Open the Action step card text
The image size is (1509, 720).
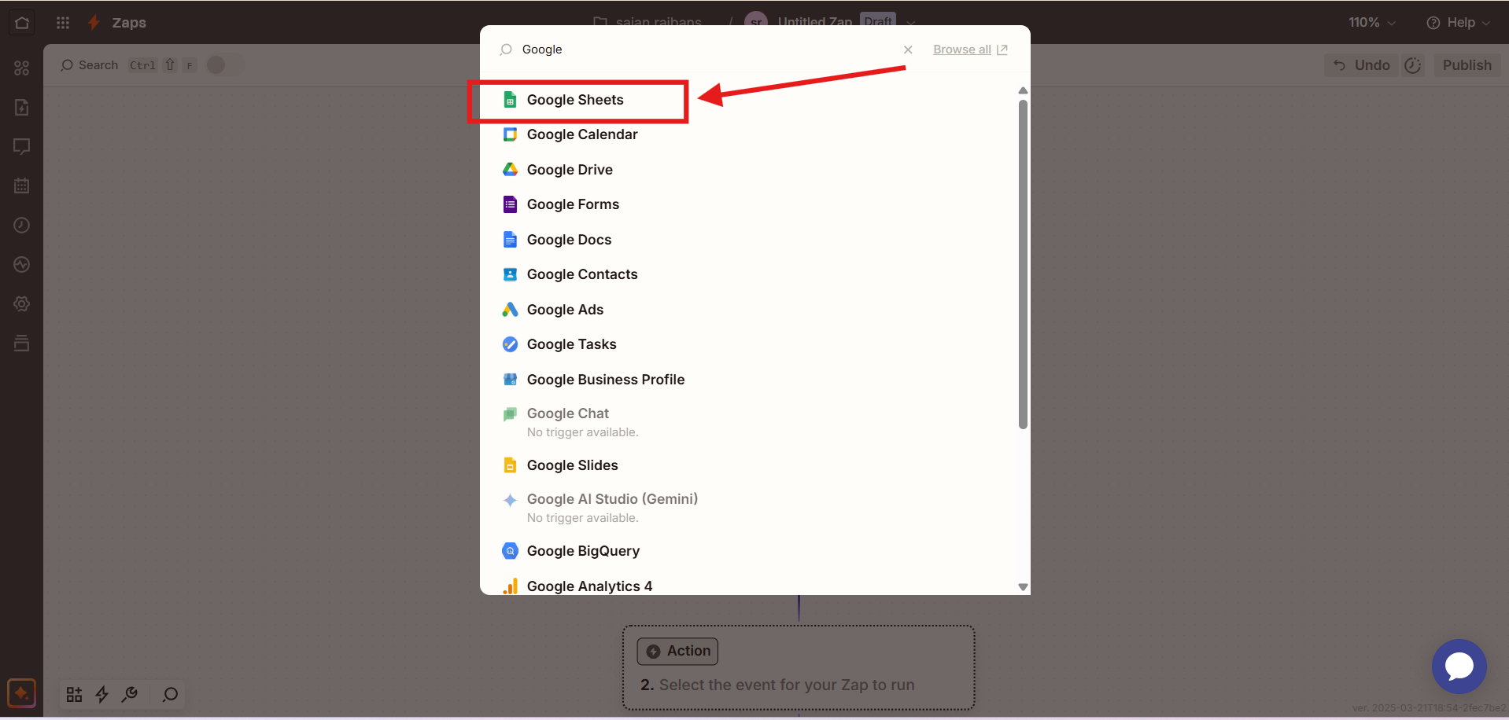[777, 685]
